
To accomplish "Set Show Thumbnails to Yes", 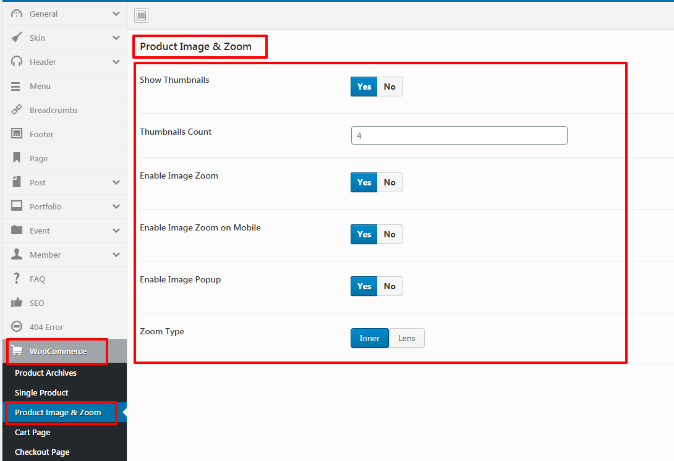I will 364,87.
